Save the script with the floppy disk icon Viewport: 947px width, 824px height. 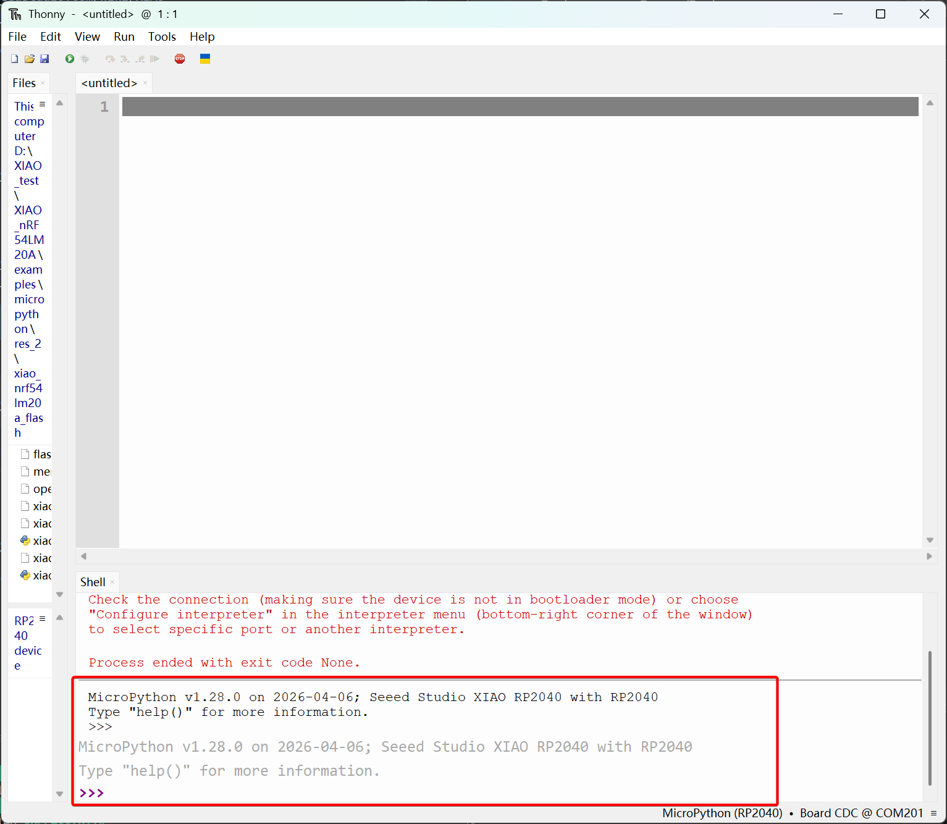click(44, 59)
